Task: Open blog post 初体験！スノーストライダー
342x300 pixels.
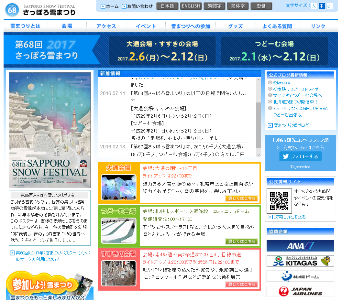Action: 297,89
